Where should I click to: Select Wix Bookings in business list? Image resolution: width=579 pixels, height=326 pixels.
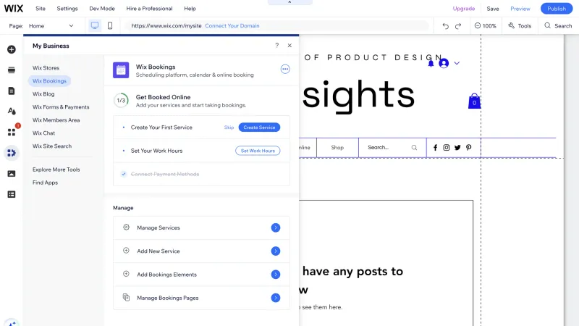pyautogui.click(x=49, y=81)
